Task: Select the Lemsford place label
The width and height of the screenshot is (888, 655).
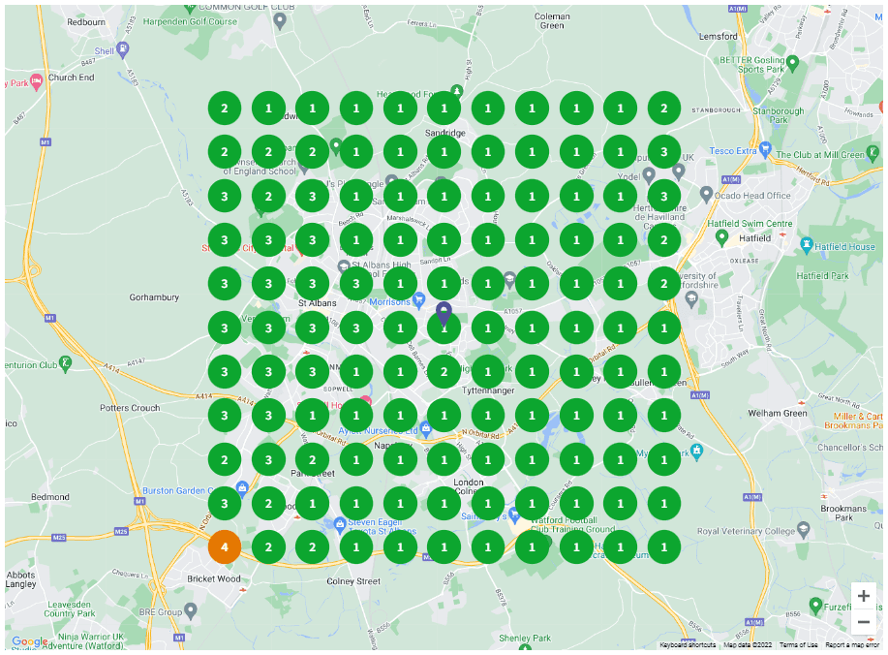Action: click(x=719, y=36)
